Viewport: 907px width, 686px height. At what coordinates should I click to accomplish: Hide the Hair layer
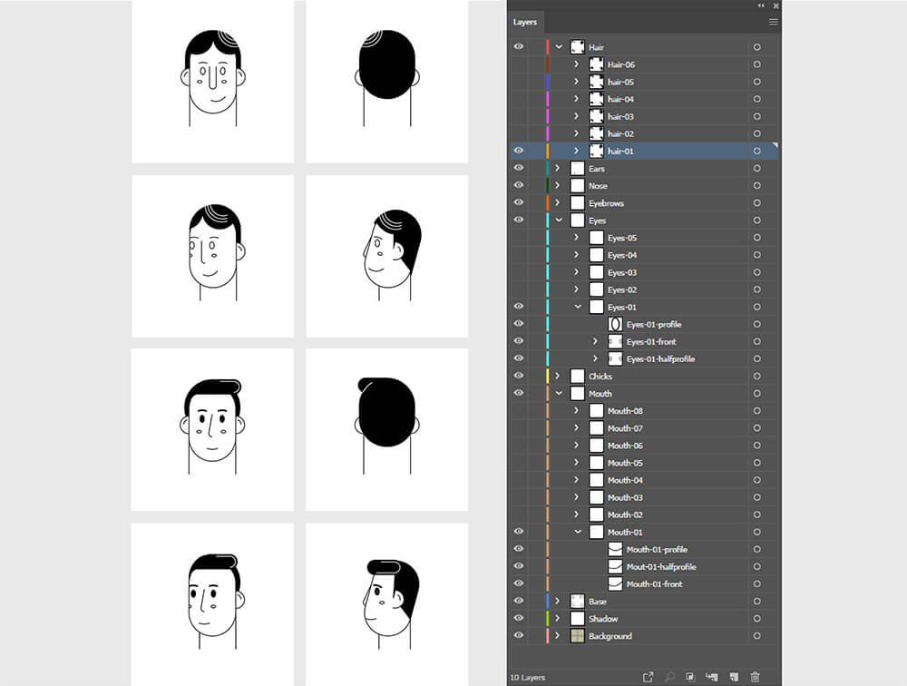click(x=518, y=46)
